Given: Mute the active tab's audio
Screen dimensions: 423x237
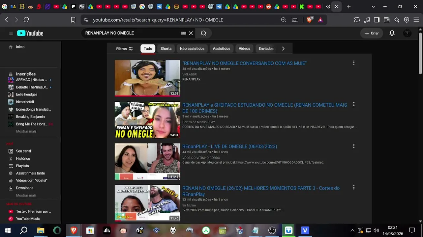Looking at the screenshot, I should [x=328, y=7].
